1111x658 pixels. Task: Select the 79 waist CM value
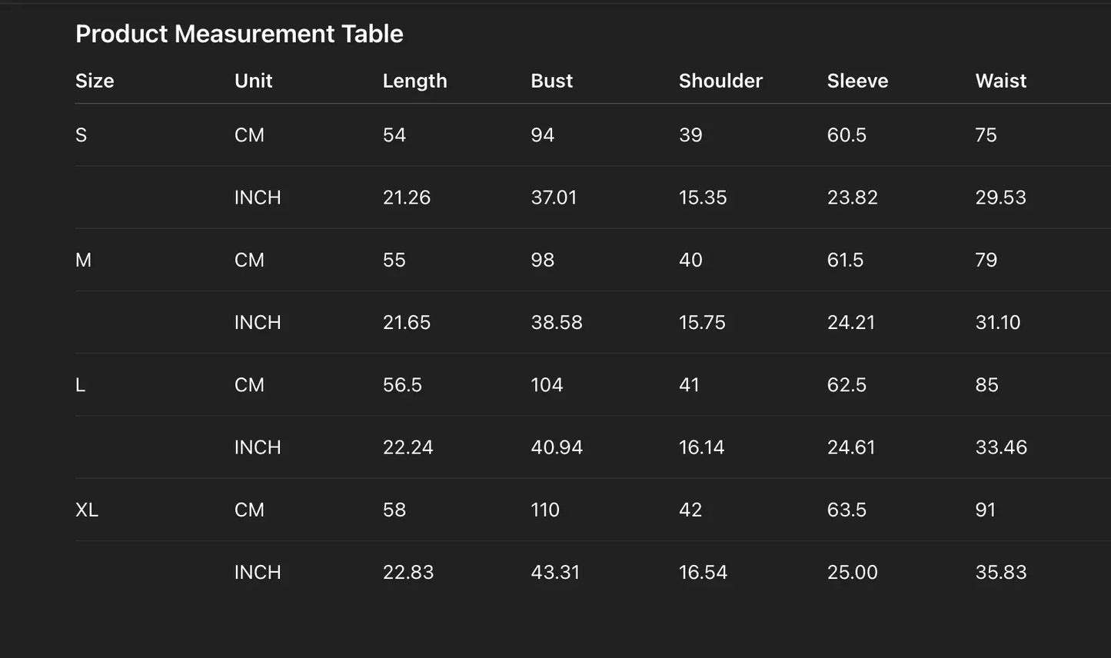(986, 261)
